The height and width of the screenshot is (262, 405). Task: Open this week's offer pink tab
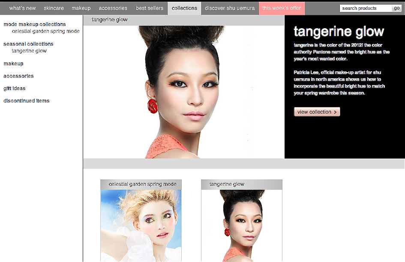pyautogui.click(x=282, y=8)
